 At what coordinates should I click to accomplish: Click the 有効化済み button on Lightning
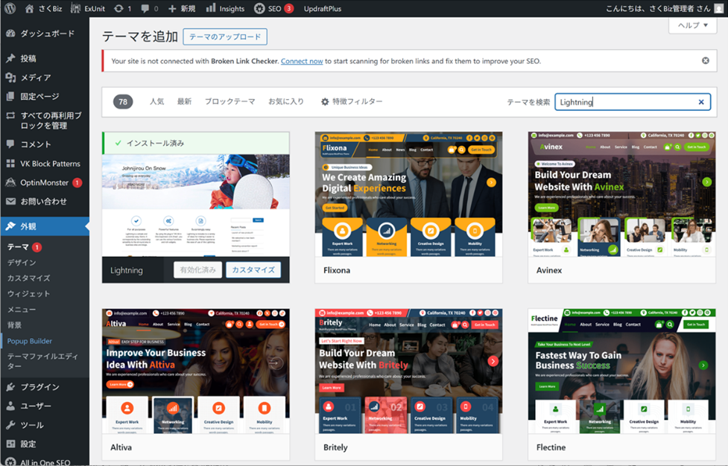tap(197, 270)
